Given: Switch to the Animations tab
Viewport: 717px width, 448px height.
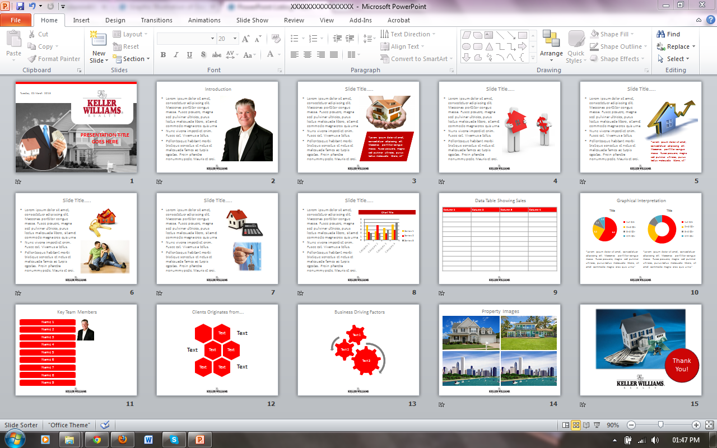Looking at the screenshot, I should coord(204,20).
